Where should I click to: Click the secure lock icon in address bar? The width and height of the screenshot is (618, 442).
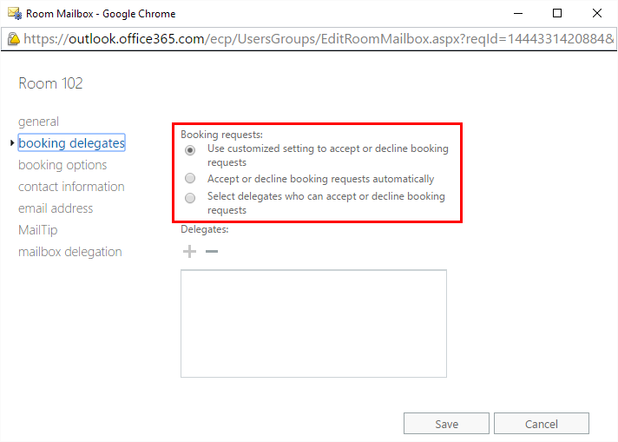pos(15,39)
